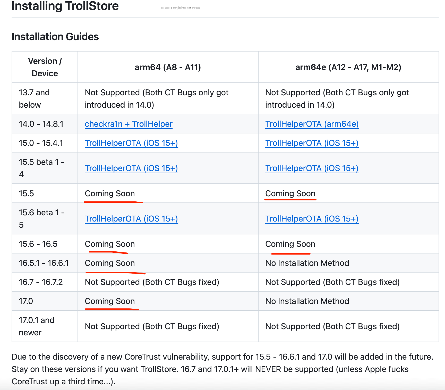Click the Installation Guides section heading
Viewport: 445px width, 390px height.
point(55,37)
